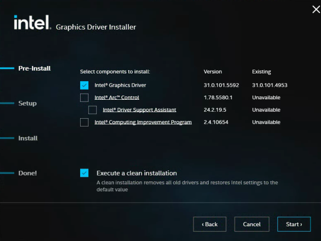This screenshot has width=321, height=241.
Task: Click the Intel Graphics Driver label
Action: tap(120, 85)
